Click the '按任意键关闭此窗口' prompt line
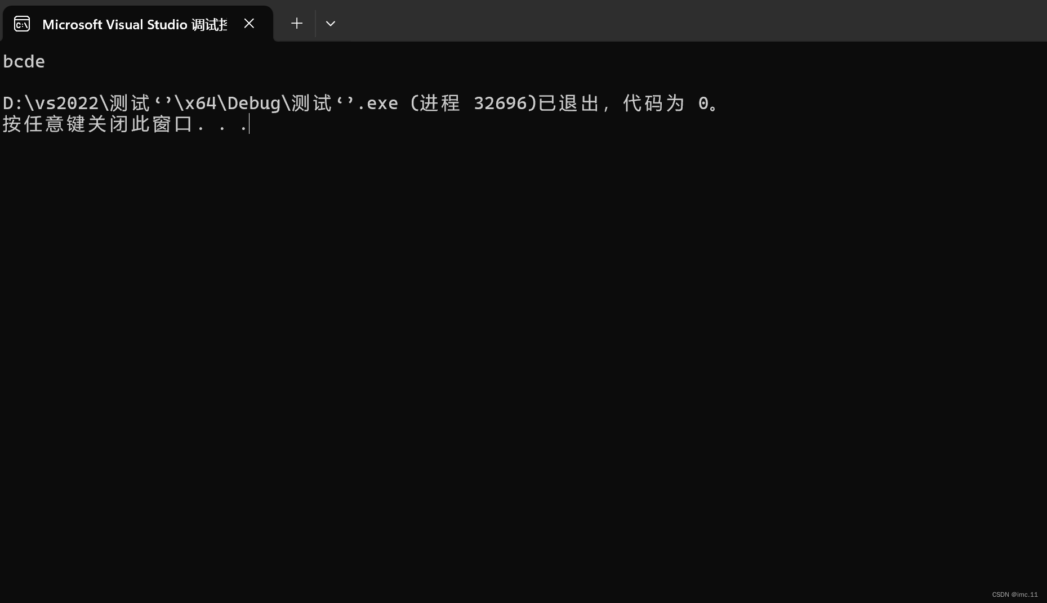This screenshot has width=1047, height=603. pos(125,124)
